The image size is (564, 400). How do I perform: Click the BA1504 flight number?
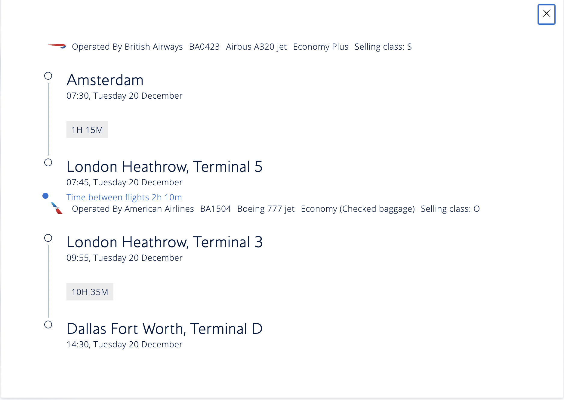click(215, 209)
